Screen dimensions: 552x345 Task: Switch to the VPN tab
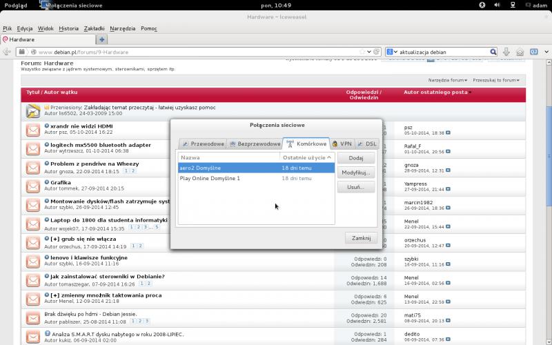pyautogui.click(x=342, y=144)
